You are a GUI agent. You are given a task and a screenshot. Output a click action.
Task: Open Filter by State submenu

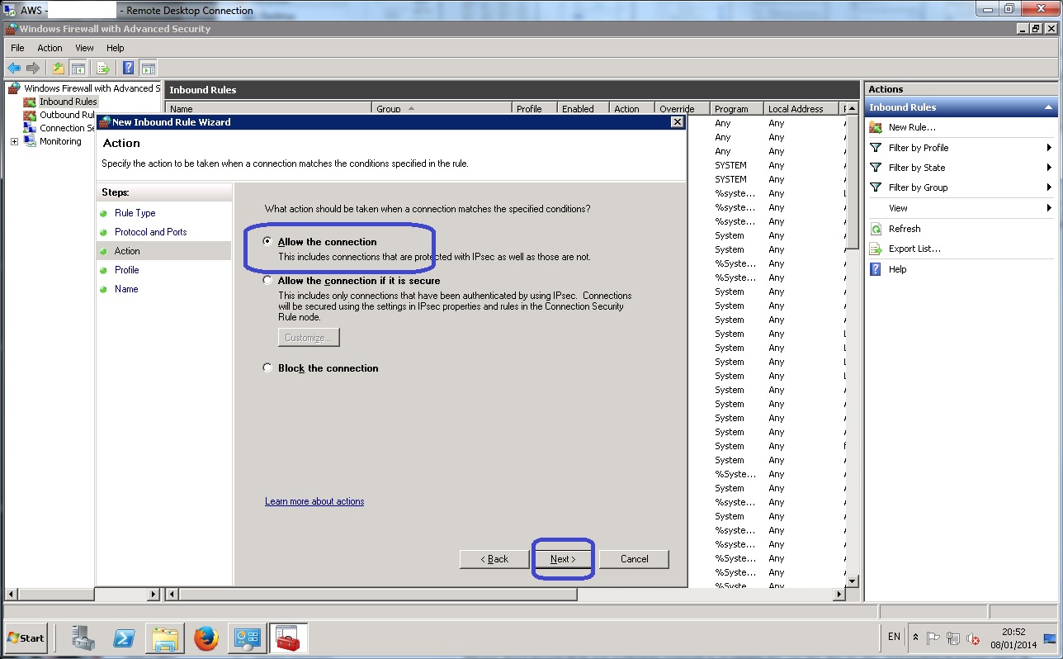961,168
